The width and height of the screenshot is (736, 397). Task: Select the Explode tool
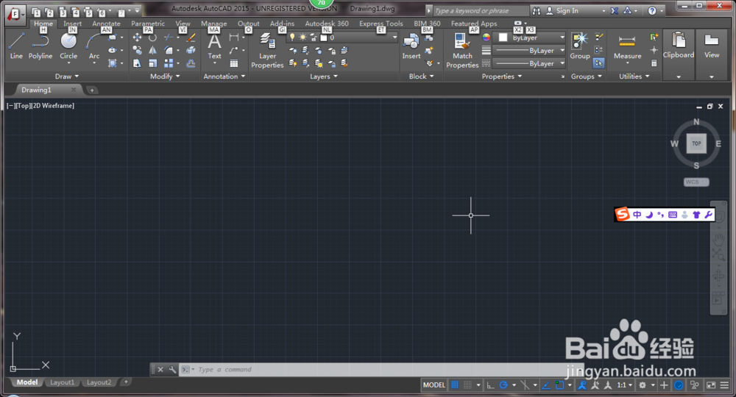click(x=191, y=50)
